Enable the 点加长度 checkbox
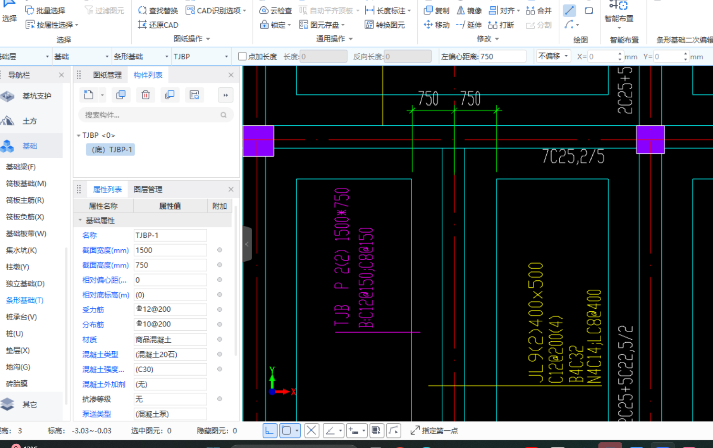The height and width of the screenshot is (448, 713). (x=243, y=56)
